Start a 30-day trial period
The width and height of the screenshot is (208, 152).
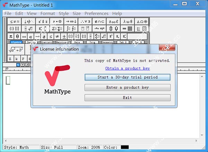pos(128,77)
